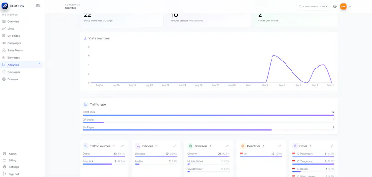Click the Traffic sources card icon
The image size is (372, 177).
[86, 146]
